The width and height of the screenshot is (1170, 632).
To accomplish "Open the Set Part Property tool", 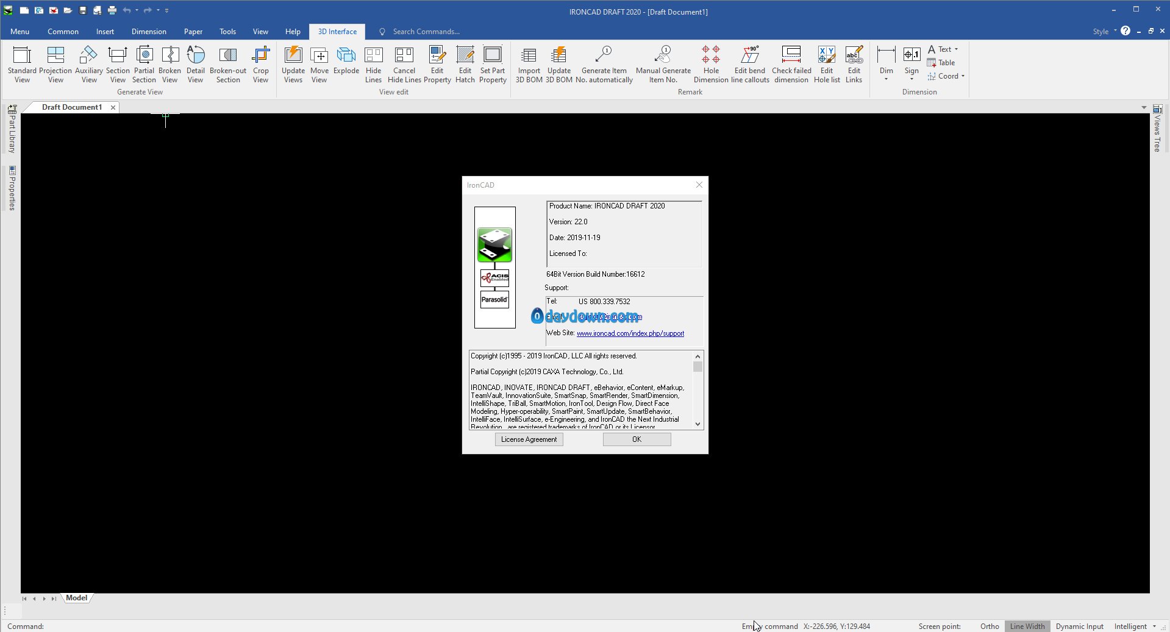I will (x=493, y=64).
